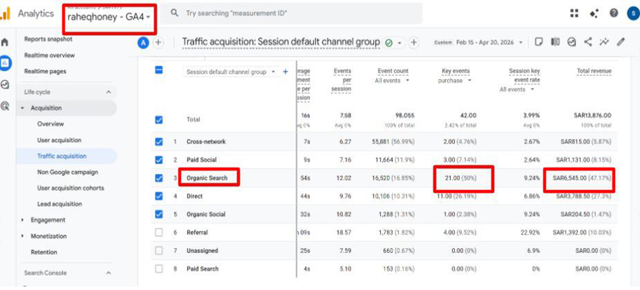This screenshot has width=640, height=290.
Task: Open the Google apps grid icon
Action: pos(574,13)
